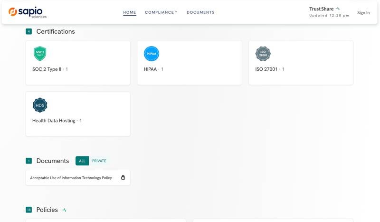Open the ISO 27001 certification card
380x222 pixels.
coord(301,63)
